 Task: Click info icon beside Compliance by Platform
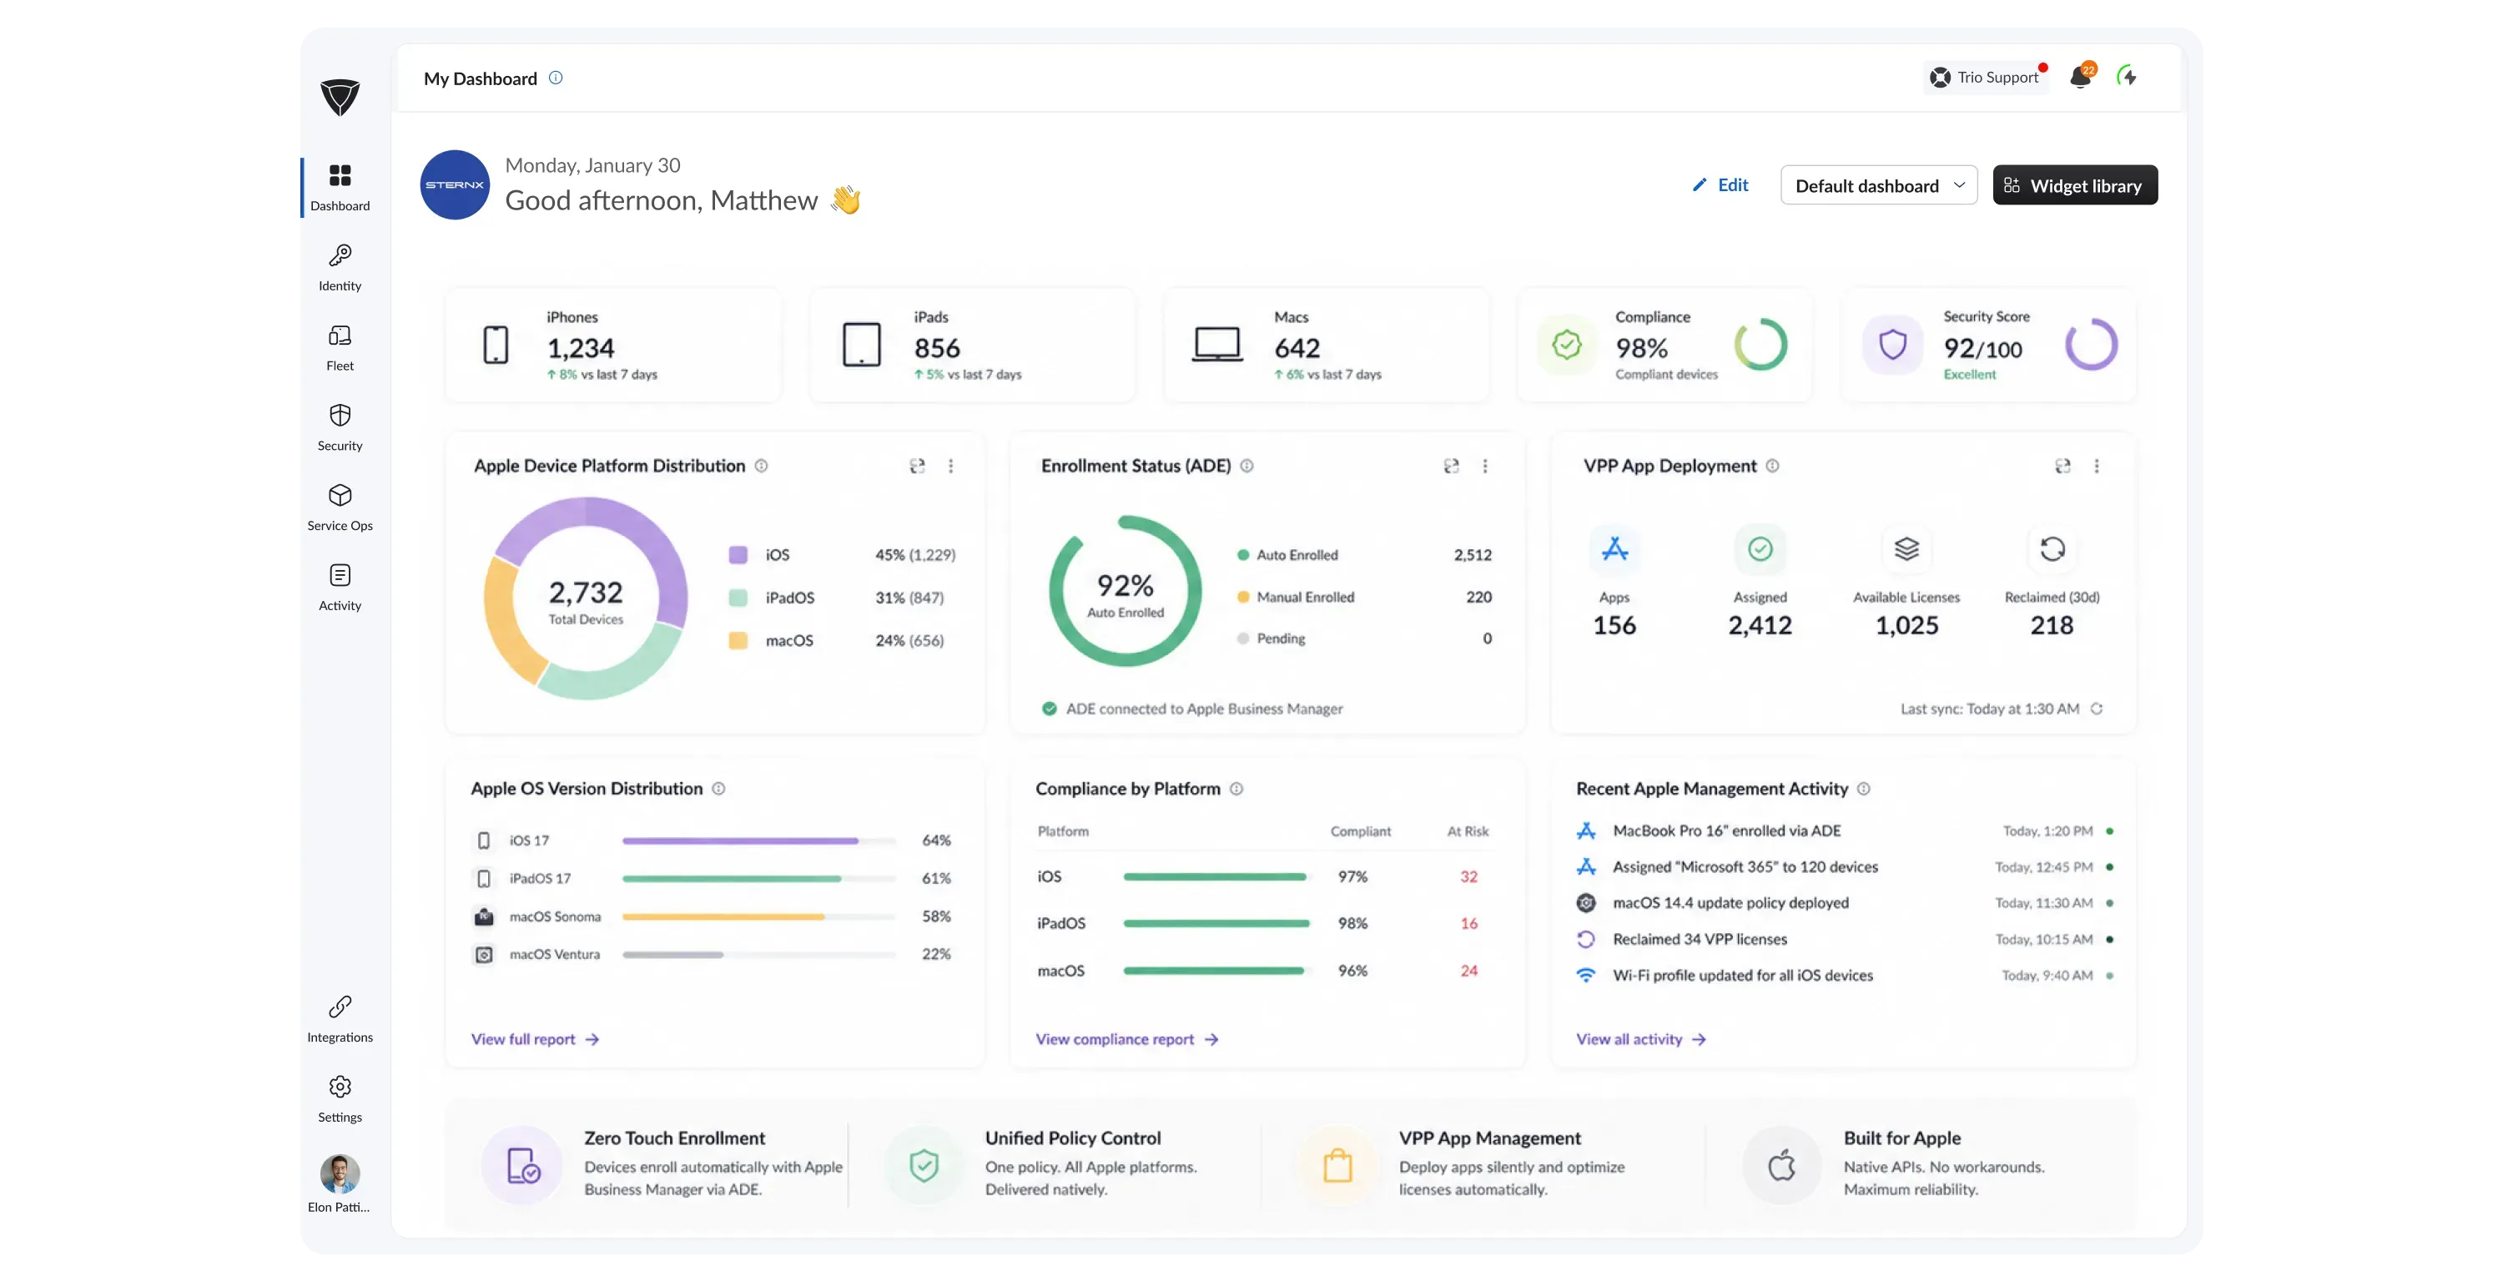click(x=1236, y=788)
